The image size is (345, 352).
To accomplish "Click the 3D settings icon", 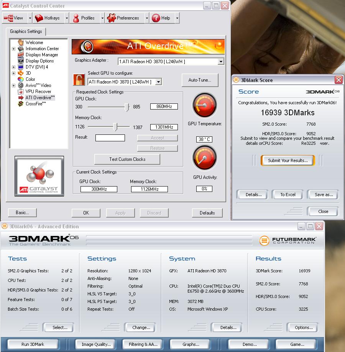I will [21, 73].
